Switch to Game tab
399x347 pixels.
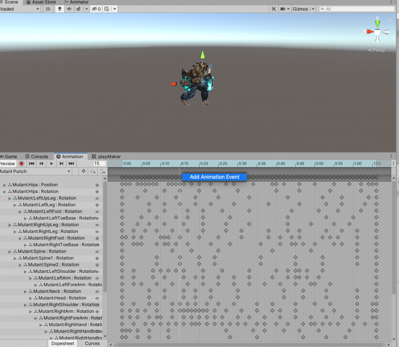tap(9, 156)
